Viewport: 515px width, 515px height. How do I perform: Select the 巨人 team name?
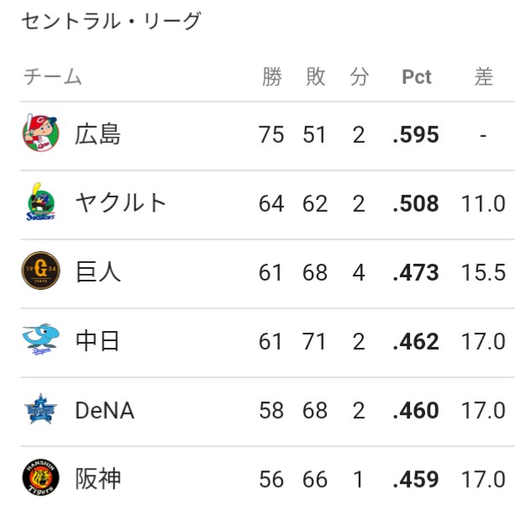(98, 272)
